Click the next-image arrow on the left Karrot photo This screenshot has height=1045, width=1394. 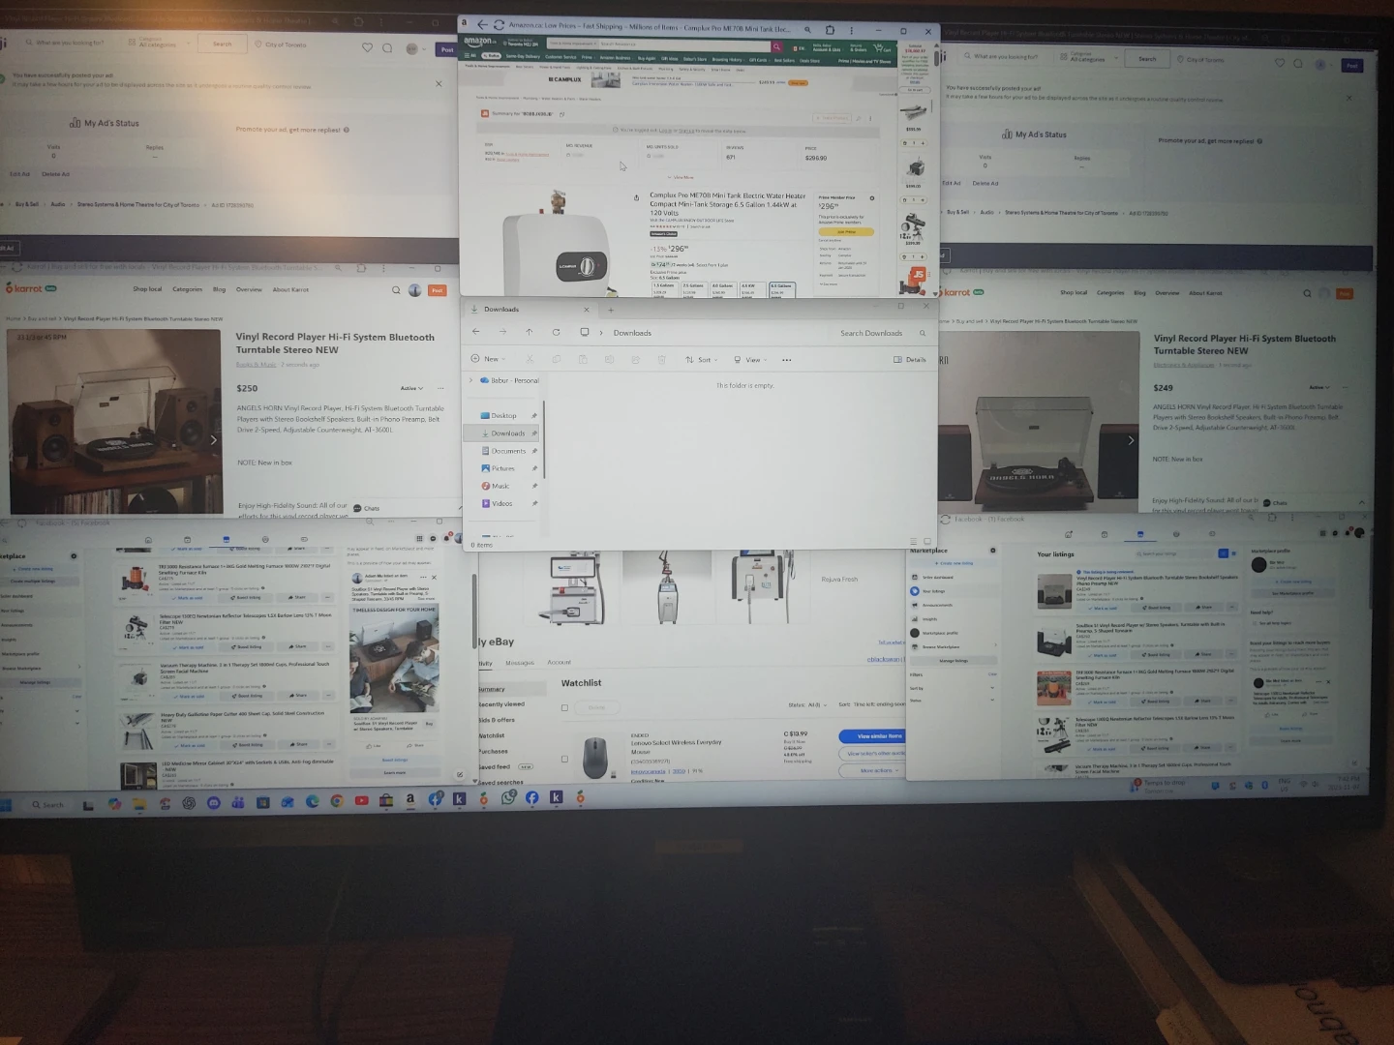click(x=214, y=439)
